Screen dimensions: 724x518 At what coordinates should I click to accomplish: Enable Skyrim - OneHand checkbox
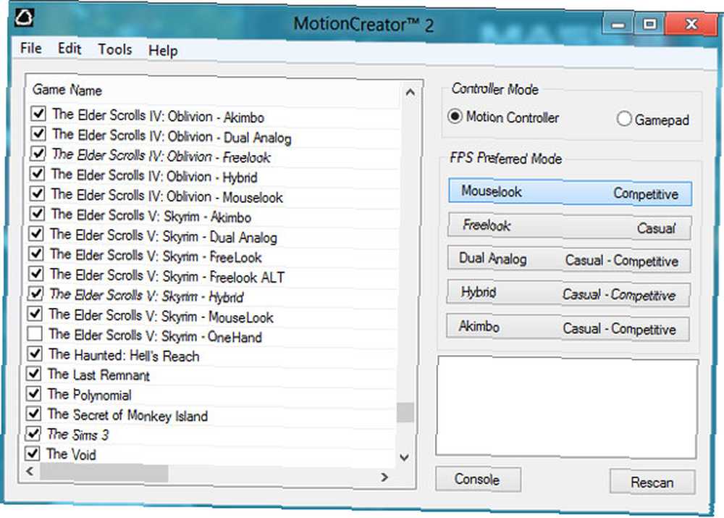click(x=35, y=334)
